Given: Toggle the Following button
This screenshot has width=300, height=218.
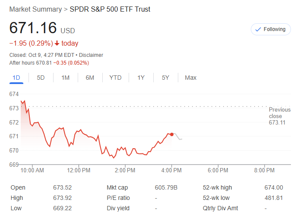Looking at the screenshot, I should pos(271,29).
